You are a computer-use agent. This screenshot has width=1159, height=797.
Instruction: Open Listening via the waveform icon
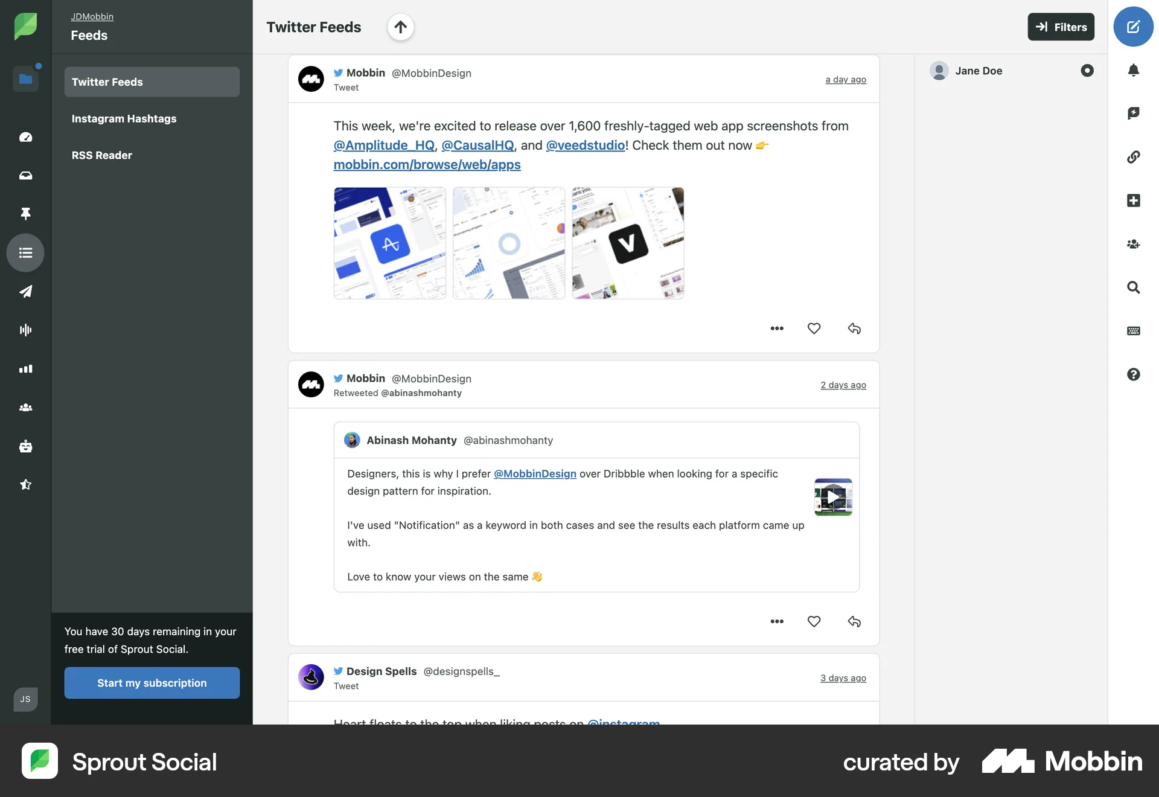tap(25, 330)
